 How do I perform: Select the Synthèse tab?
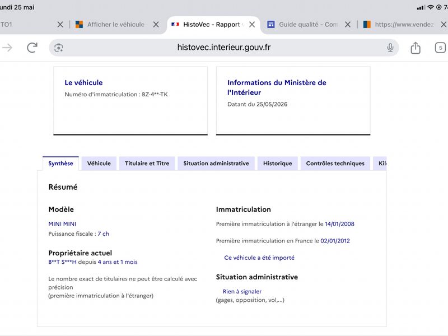point(60,164)
